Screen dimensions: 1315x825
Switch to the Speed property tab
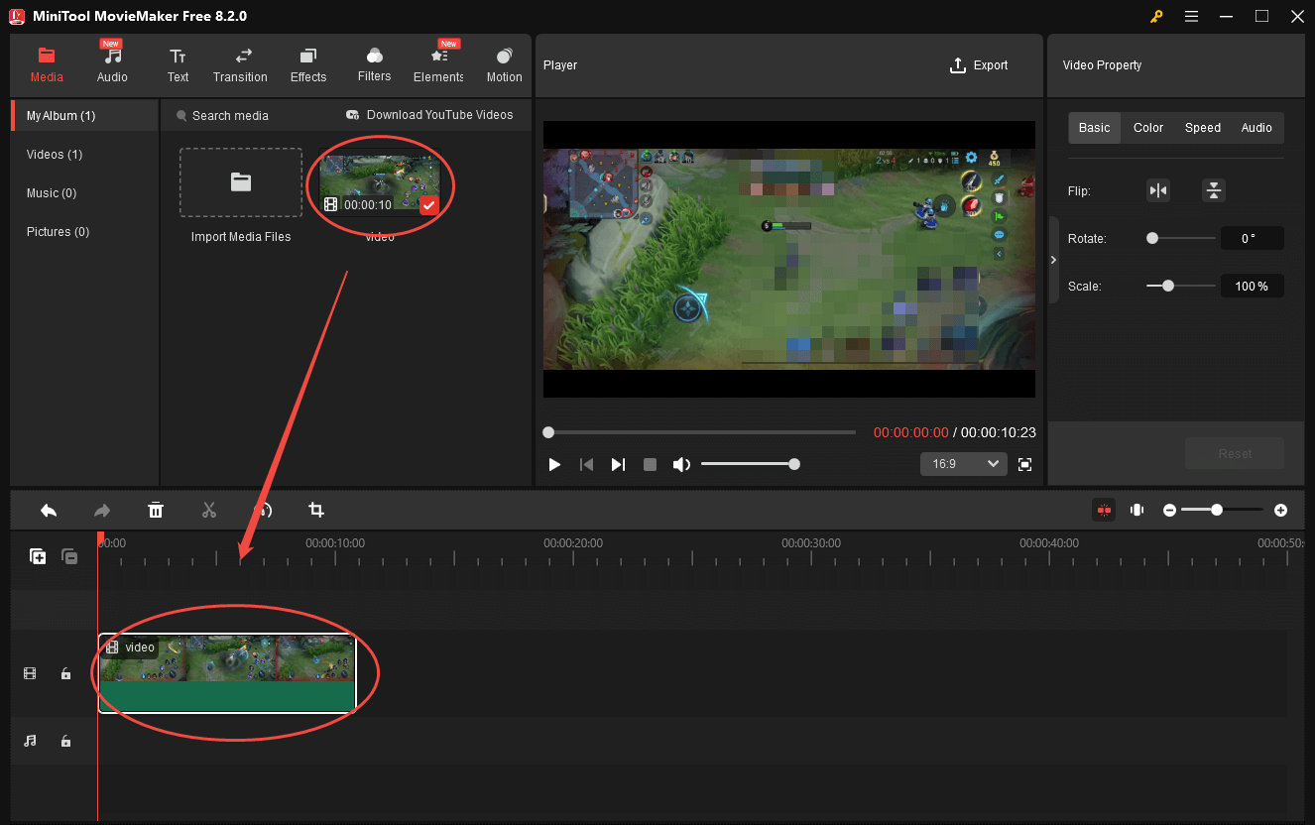(x=1203, y=128)
